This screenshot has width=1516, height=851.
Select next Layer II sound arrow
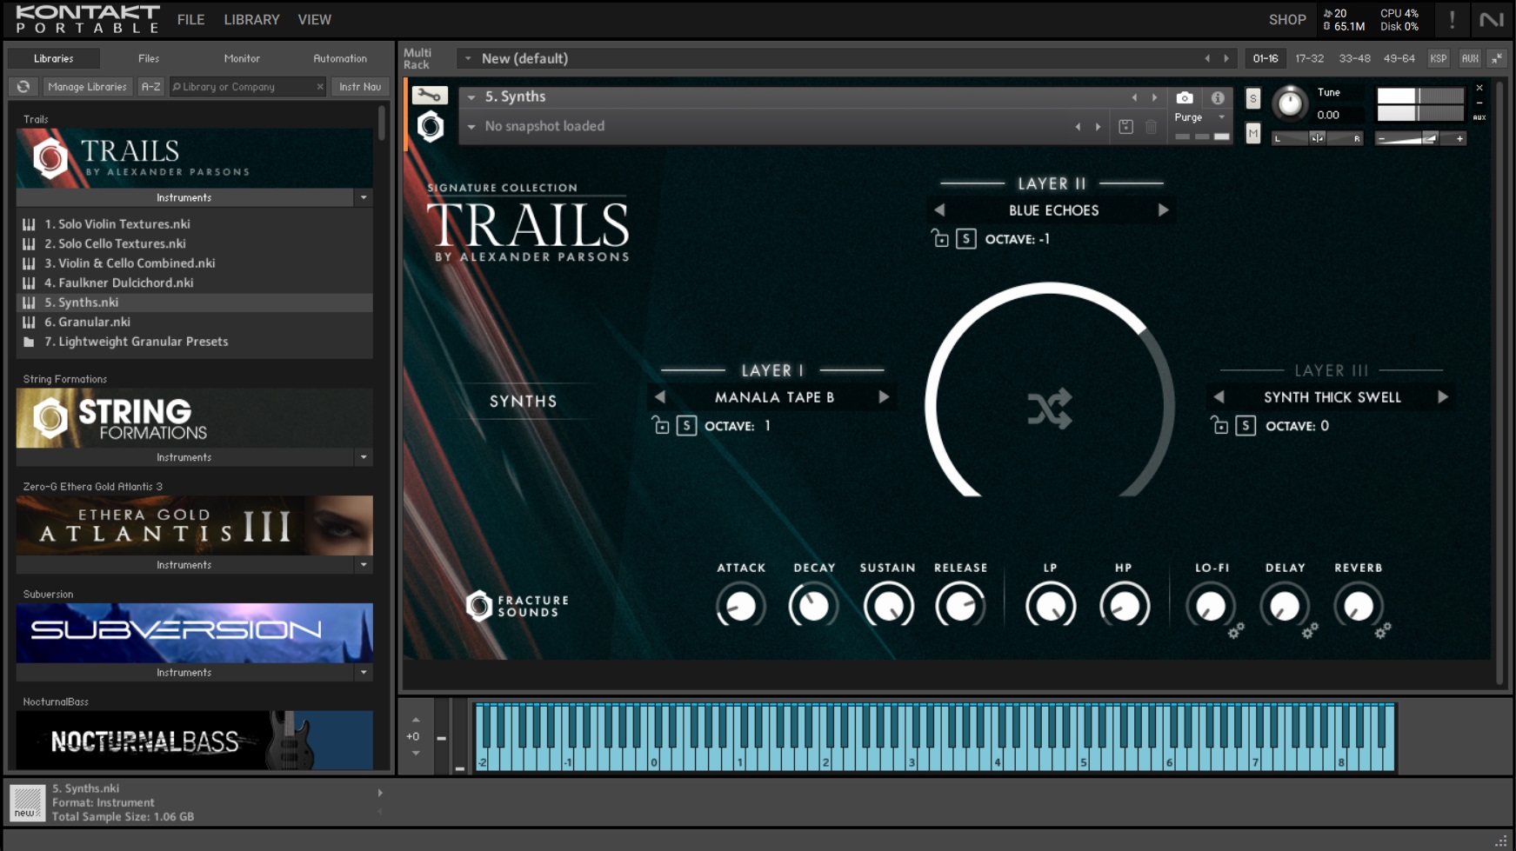pos(1163,210)
